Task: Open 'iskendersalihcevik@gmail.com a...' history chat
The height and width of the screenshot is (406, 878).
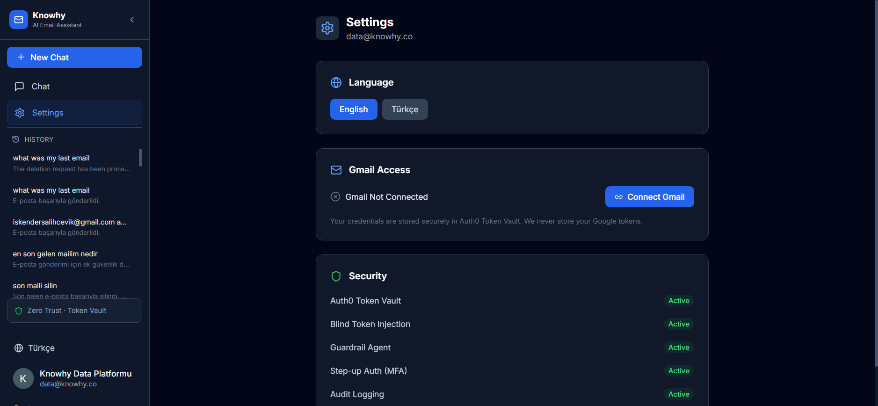Action: point(73,227)
